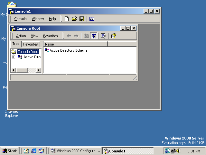The image size is (206, 155).
Task: Launch Internet Explorer from quick launch
Action: click(34, 151)
